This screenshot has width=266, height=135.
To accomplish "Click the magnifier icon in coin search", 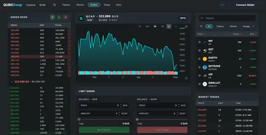I will tap(202, 18).
